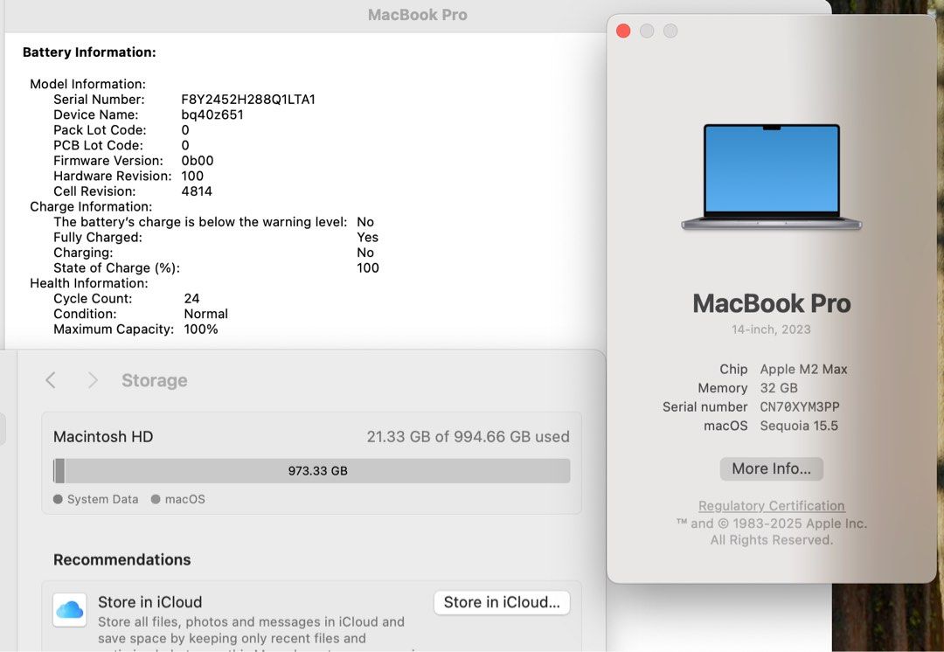The image size is (944, 652).
Task: Click the Battery Information heading
Action: (x=89, y=52)
